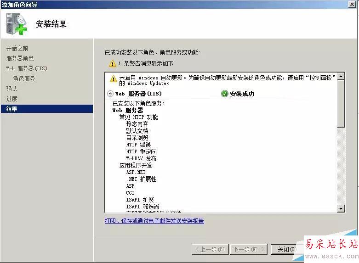Open the 角色服务 wizard step
This screenshot has height=263, width=359.
[x=24, y=78]
